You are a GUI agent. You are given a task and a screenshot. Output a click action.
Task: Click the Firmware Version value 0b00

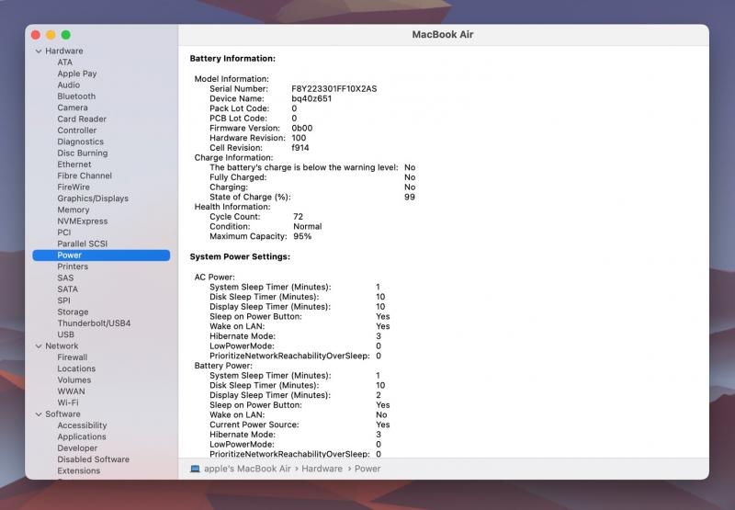click(x=302, y=129)
